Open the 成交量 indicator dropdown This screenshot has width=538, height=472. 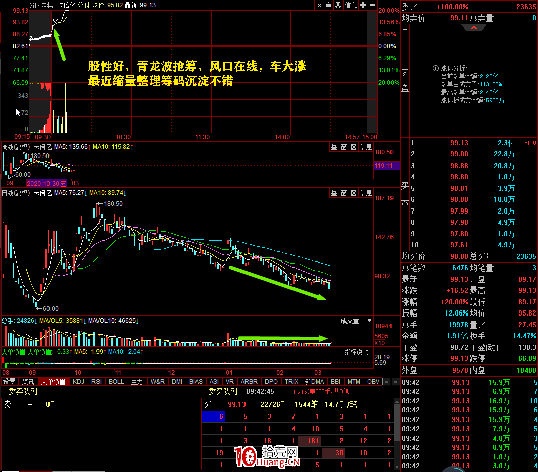tap(350, 321)
